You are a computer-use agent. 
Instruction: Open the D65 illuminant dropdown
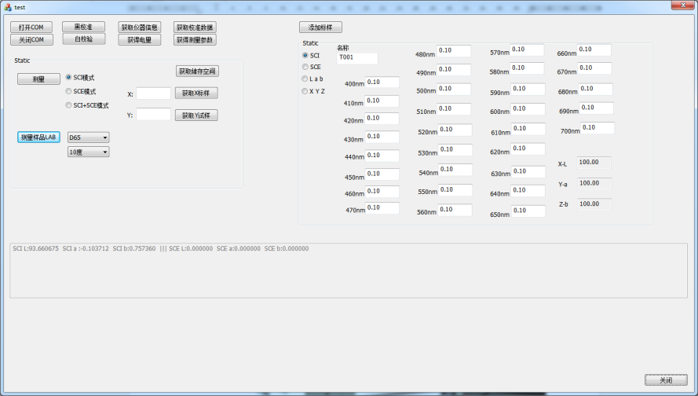[x=88, y=137]
